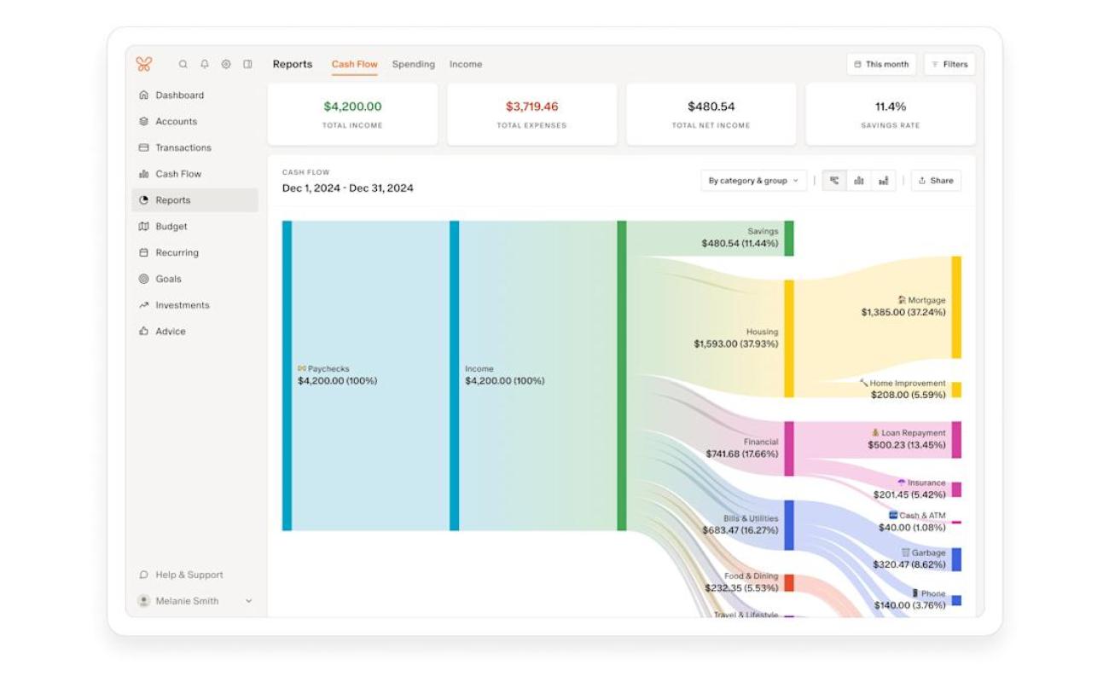The width and height of the screenshot is (1109, 682).
Task: Open the Filters panel
Action: pyautogui.click(x=951, y=63)
